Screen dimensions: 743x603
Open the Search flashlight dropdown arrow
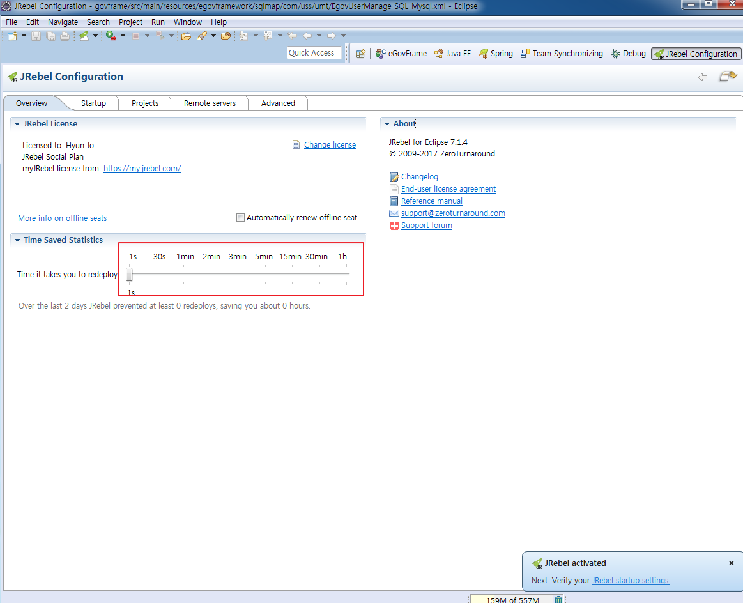click(x=213, y=36)
